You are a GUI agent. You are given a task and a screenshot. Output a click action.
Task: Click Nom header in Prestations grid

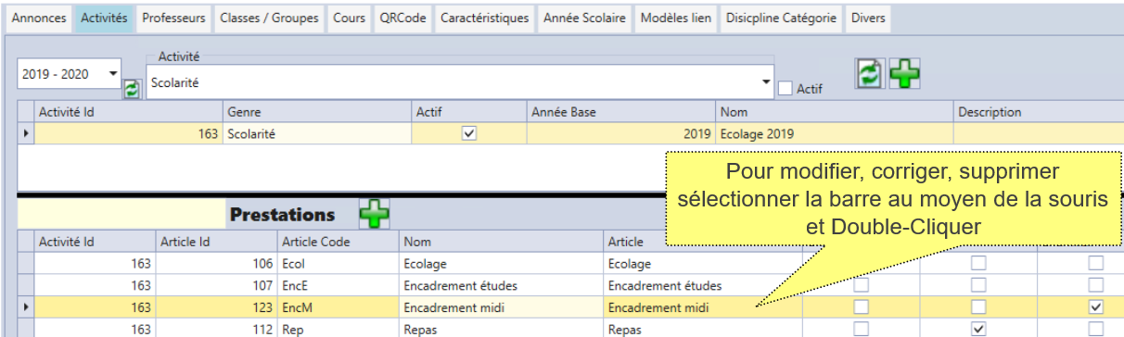point(501,242)
